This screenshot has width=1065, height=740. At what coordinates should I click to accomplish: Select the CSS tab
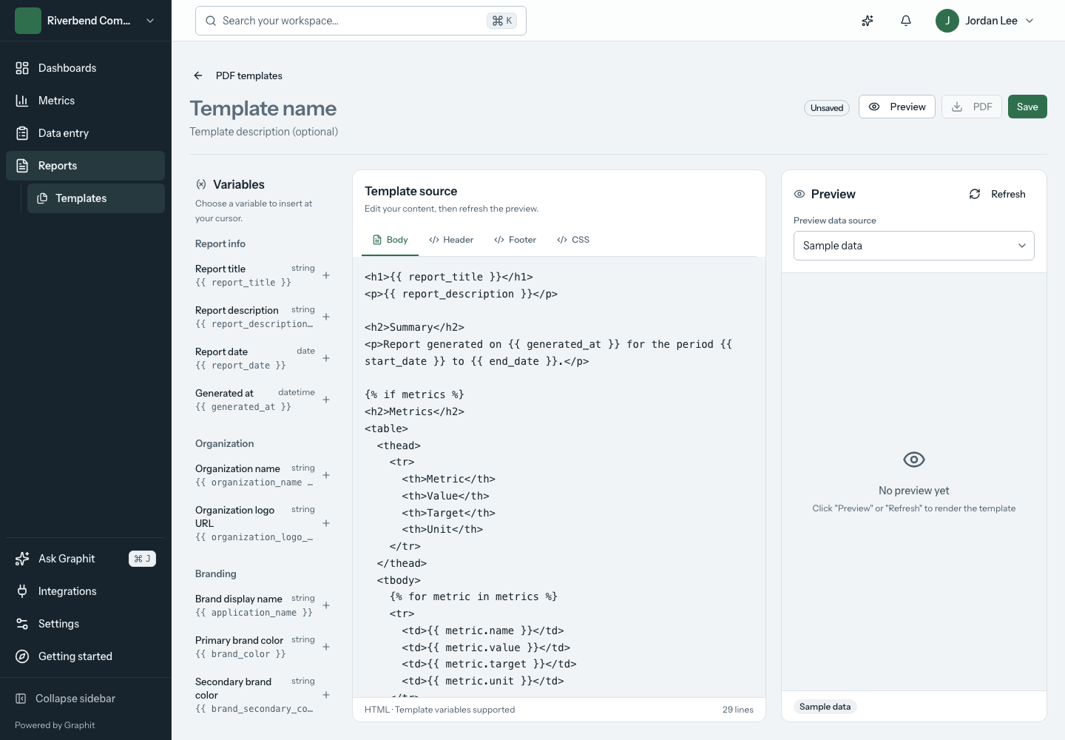pos(573,240)
